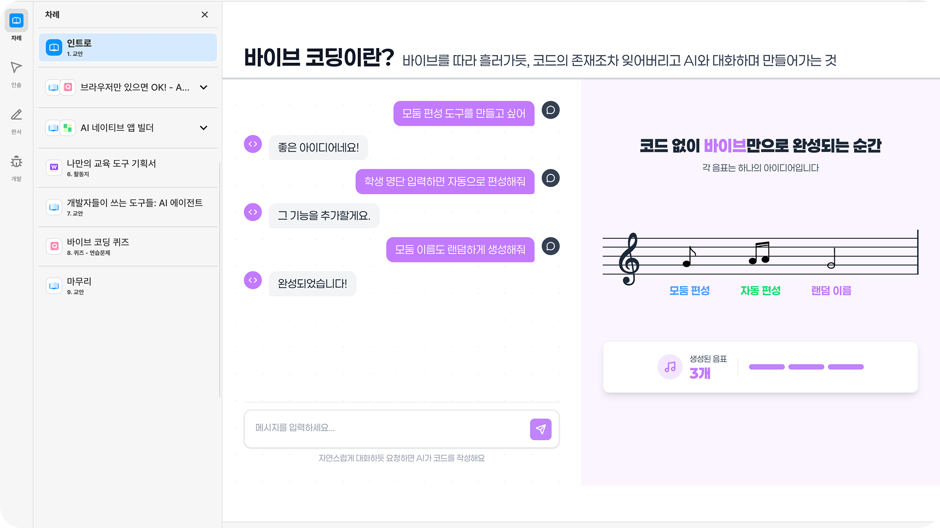Viewport: 940px width, 528px height.
Task: Go to the 마무리 lesson
Action: [x=128, y=286]
